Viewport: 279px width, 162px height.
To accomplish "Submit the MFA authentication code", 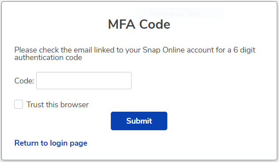I will 139,121.
